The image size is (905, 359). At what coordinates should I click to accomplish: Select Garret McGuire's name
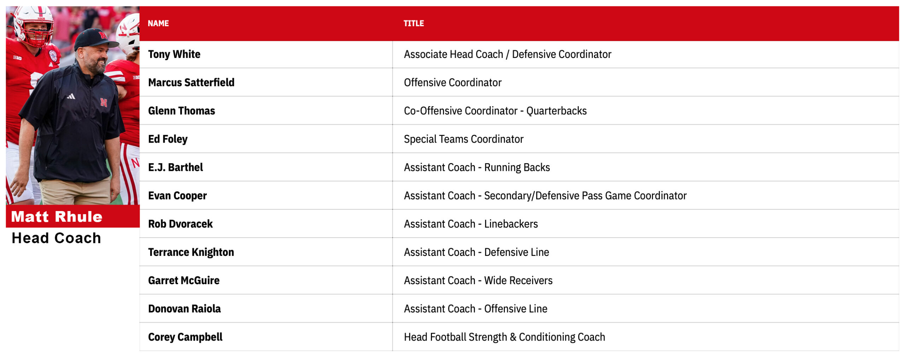coord(184,280)
